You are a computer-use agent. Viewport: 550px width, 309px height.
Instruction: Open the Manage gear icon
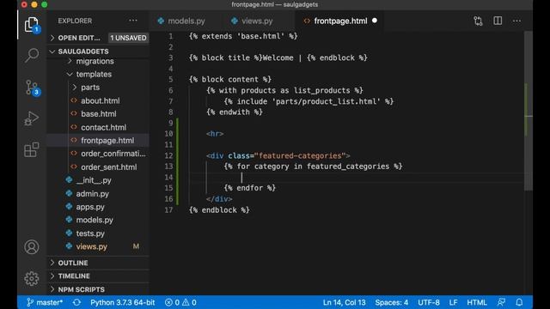coord(32,278)
